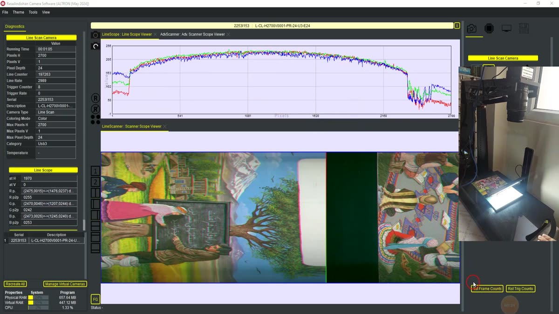The width and height of the screenshot is (559, 314).
Task: Close the camera header with the X button
Action: tap(457, 26)
